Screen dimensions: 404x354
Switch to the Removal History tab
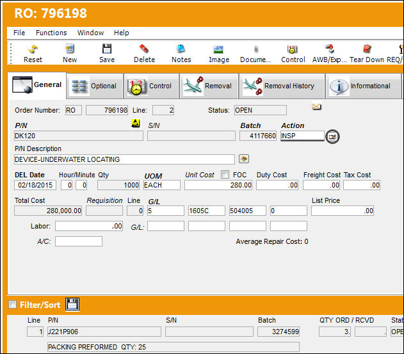click(x=282, y=86)
